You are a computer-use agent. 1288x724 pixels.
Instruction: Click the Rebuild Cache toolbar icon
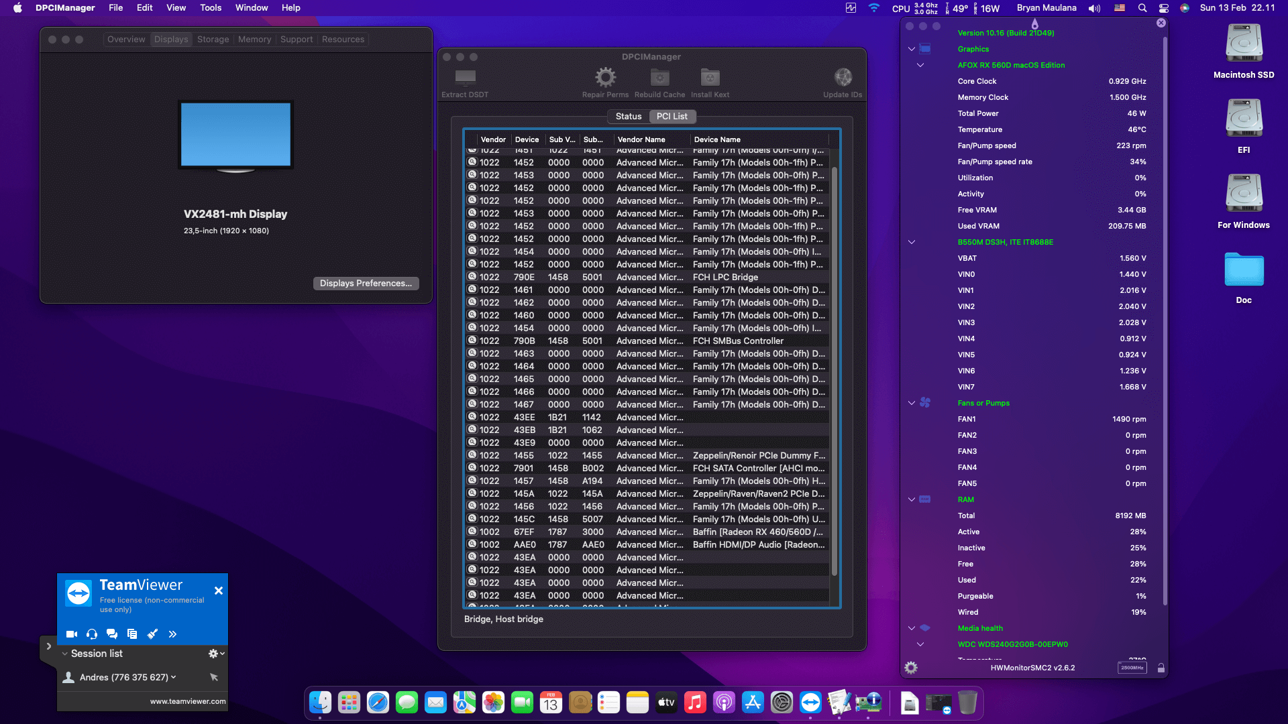[659, 77]
